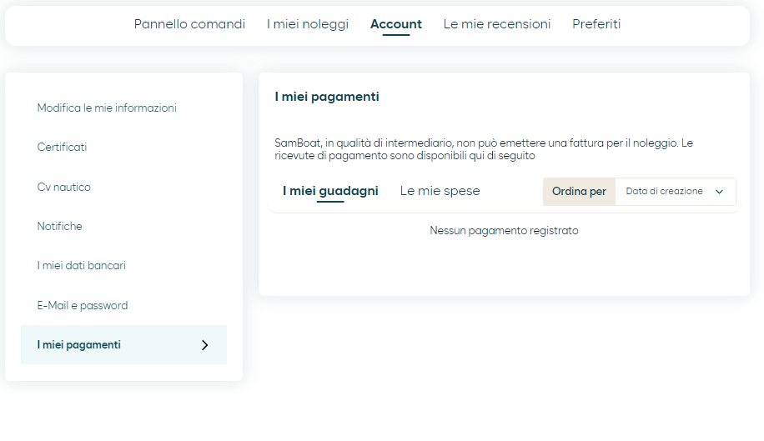Switch to the I miei guadagni tab
Image resolution: width=764 pixels, height=441 pixels.
330,191
